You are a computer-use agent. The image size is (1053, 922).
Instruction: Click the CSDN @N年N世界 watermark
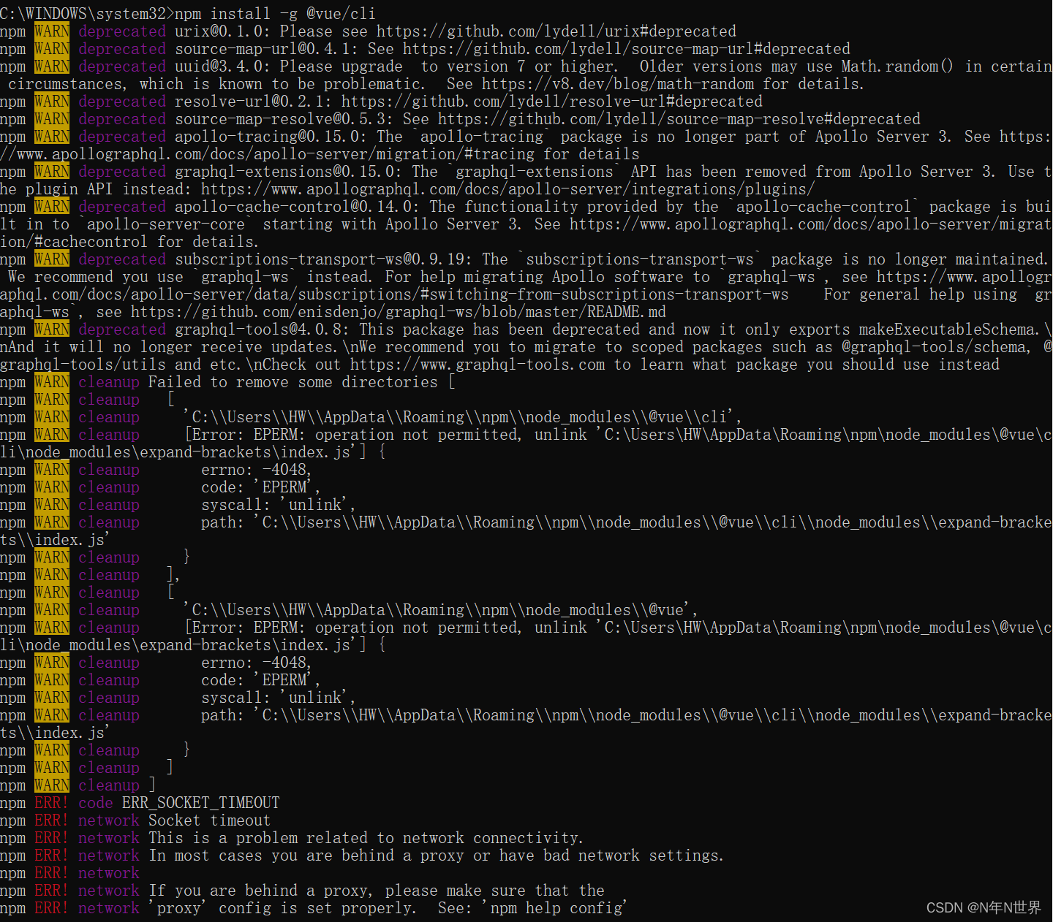(x=983, y=907)
